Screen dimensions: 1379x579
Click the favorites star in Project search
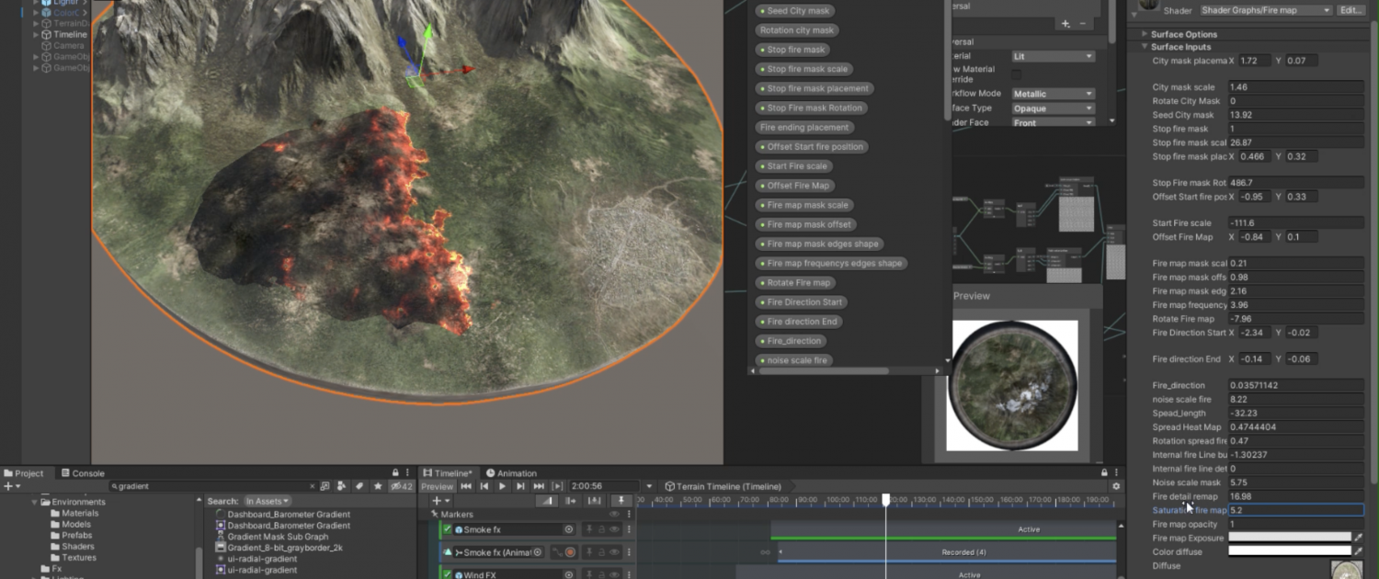(x=377, y=486)
